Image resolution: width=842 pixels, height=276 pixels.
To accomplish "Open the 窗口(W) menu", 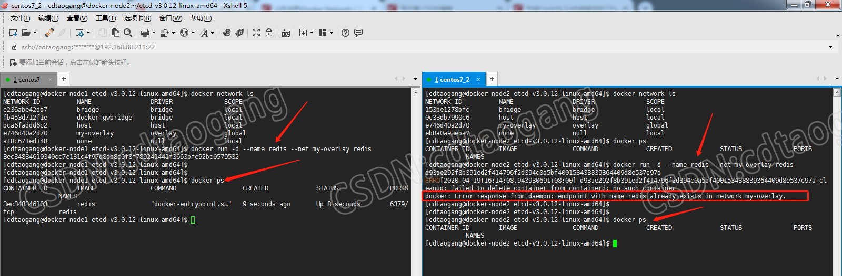I will [x=171, y=18].
